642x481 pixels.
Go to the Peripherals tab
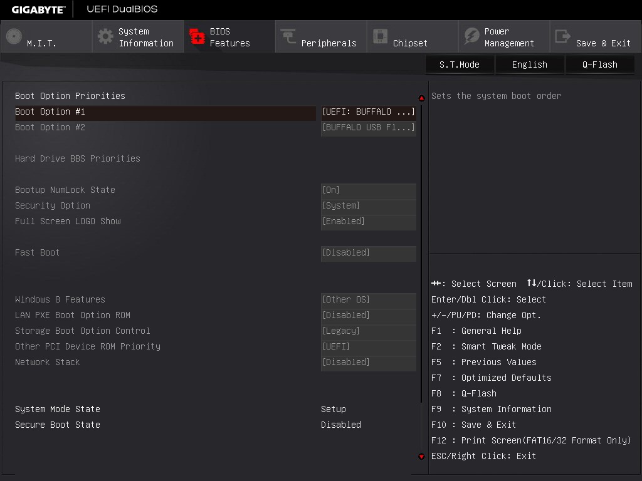click(321, 36)
